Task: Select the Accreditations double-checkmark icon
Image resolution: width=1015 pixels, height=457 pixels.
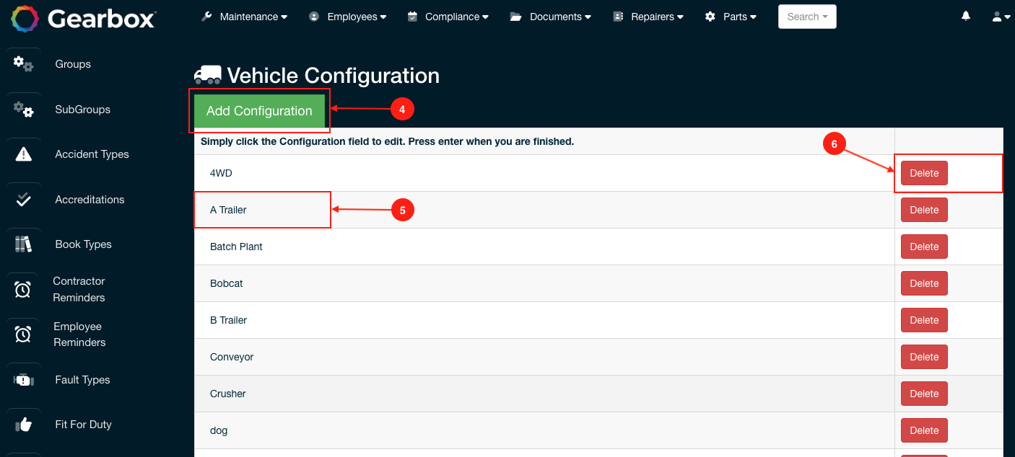Action: 24,200
